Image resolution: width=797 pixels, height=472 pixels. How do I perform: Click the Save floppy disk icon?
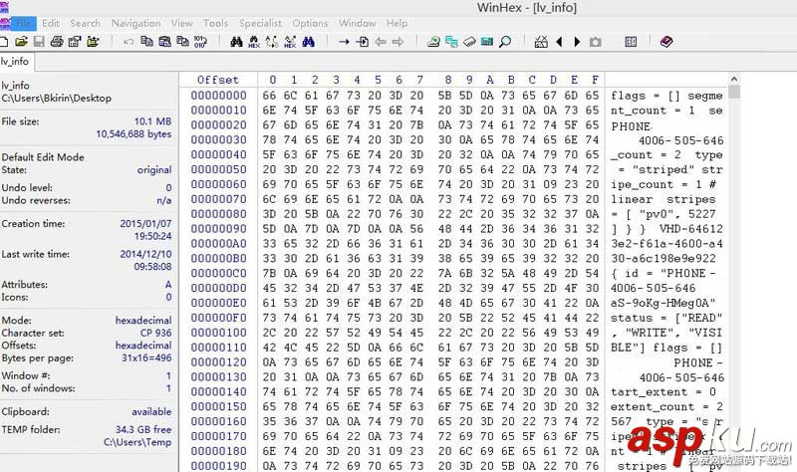click(39, 42)
